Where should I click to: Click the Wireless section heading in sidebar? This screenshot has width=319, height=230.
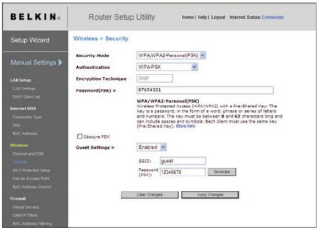pyautogui.click(x=19, y=145)
